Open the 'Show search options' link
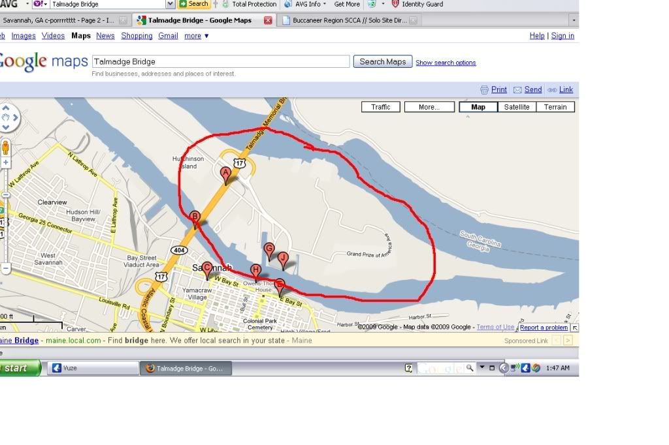Screen dimensions: 669x445 (x=446, y=63)
